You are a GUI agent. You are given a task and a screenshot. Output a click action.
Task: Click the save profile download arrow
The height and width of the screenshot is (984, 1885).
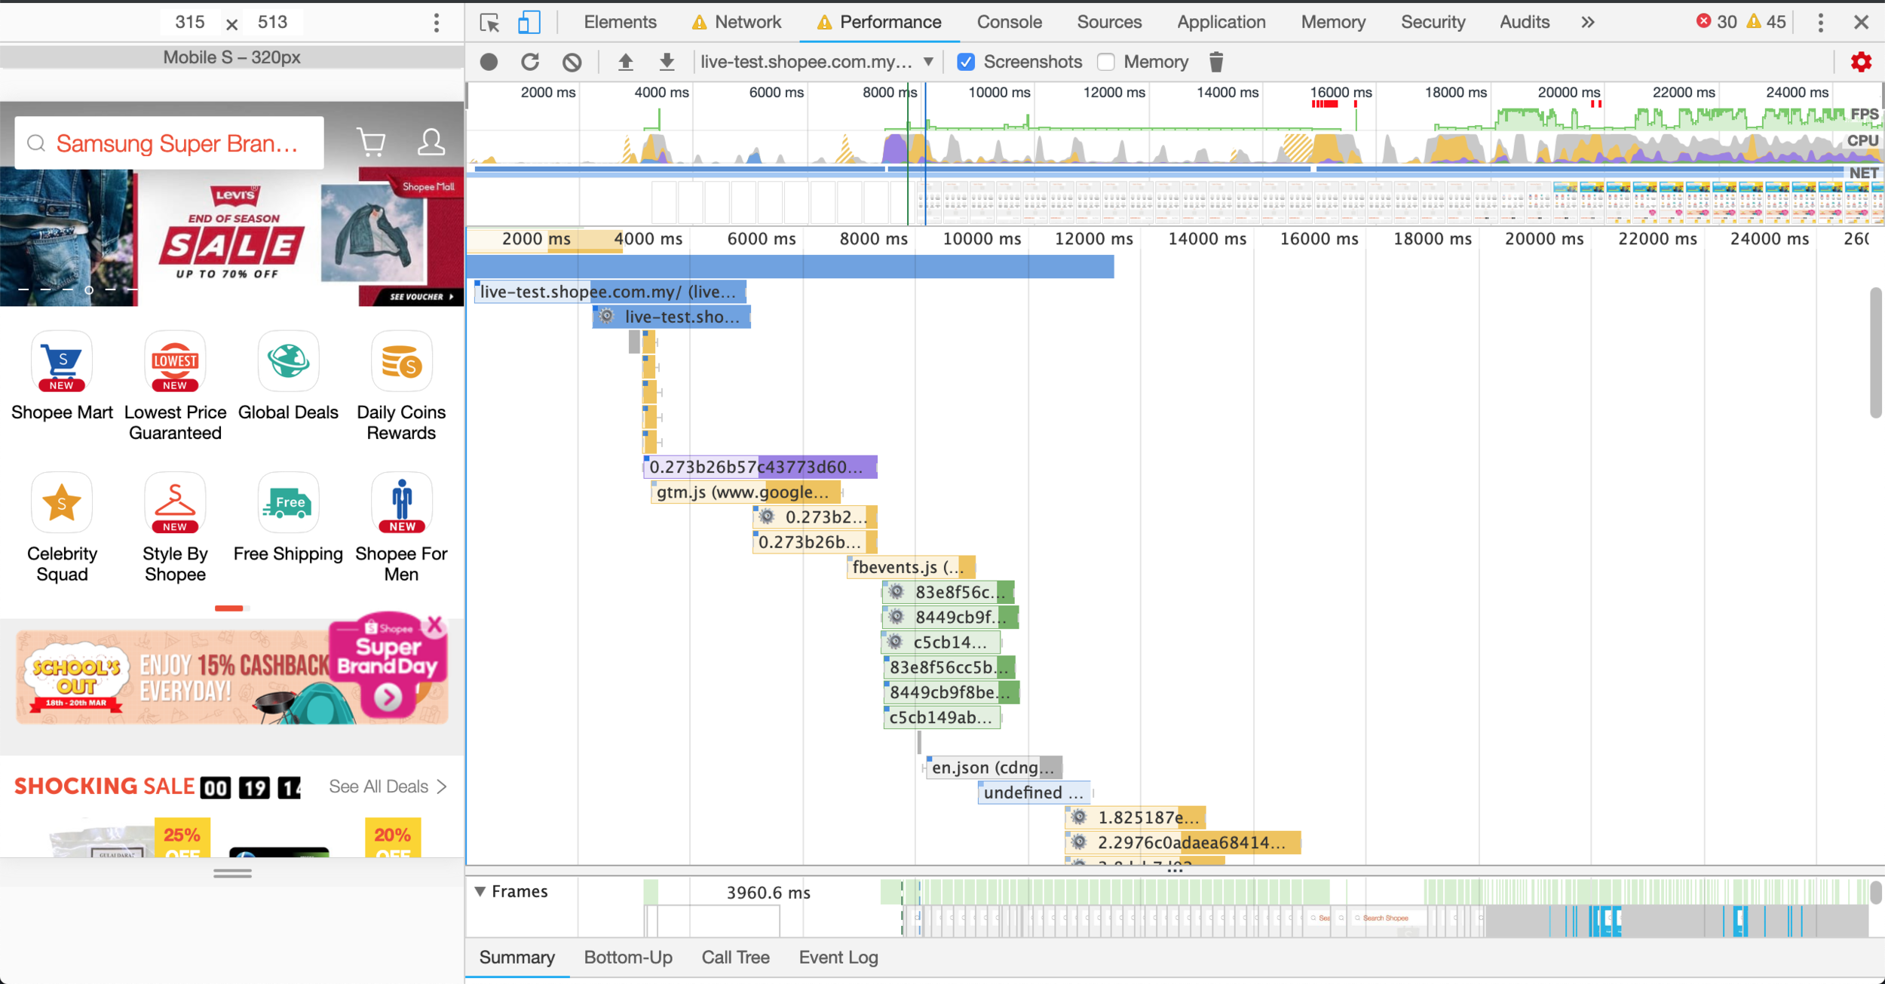(667, 62)
